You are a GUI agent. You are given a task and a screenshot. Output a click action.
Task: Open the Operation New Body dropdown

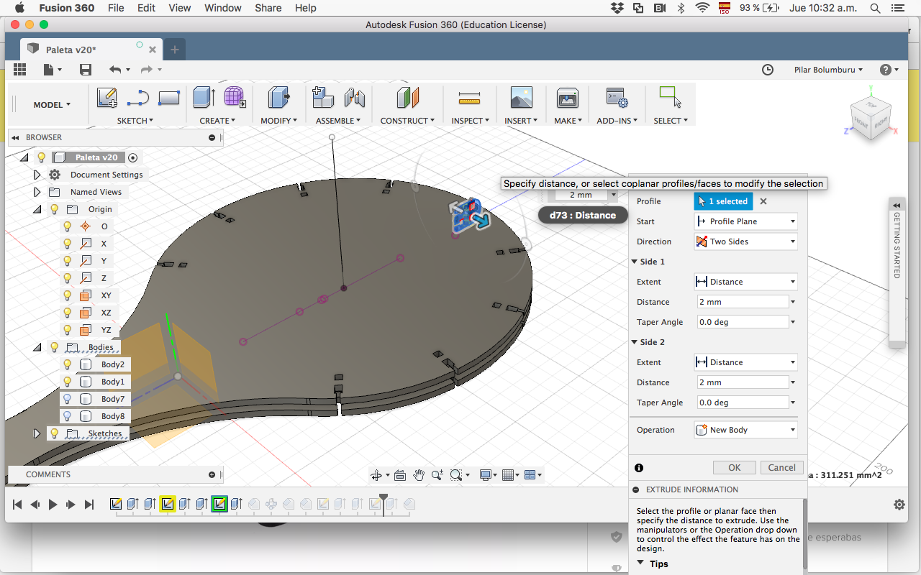[745, 430]
